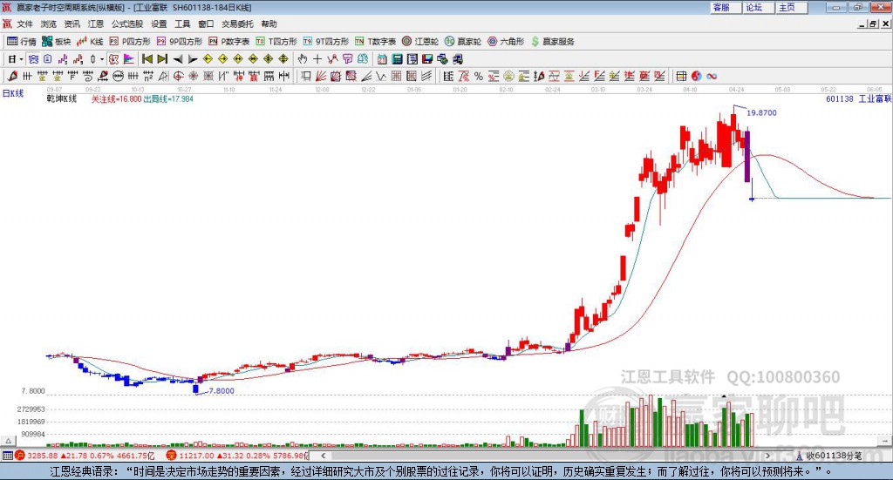Jump to last bar with skip-forward arrow

tap(162, 59)
